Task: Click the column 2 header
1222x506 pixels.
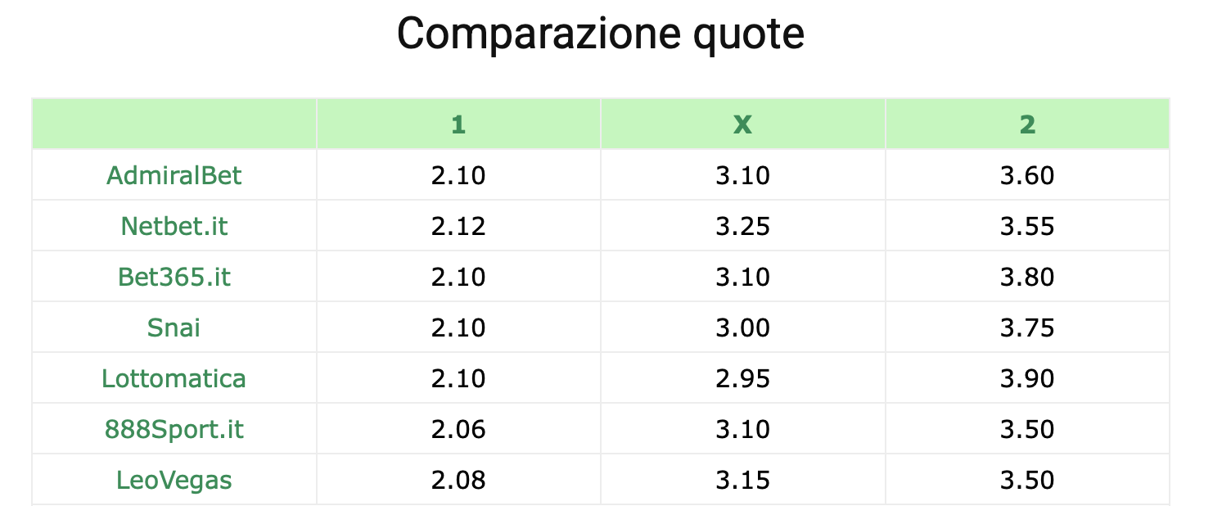Action: [1027, 124]
